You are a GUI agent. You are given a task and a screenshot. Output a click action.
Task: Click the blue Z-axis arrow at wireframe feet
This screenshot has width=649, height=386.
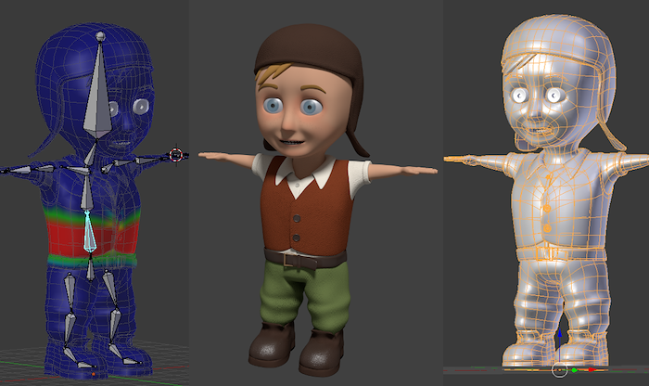click(x=559, y=336)
